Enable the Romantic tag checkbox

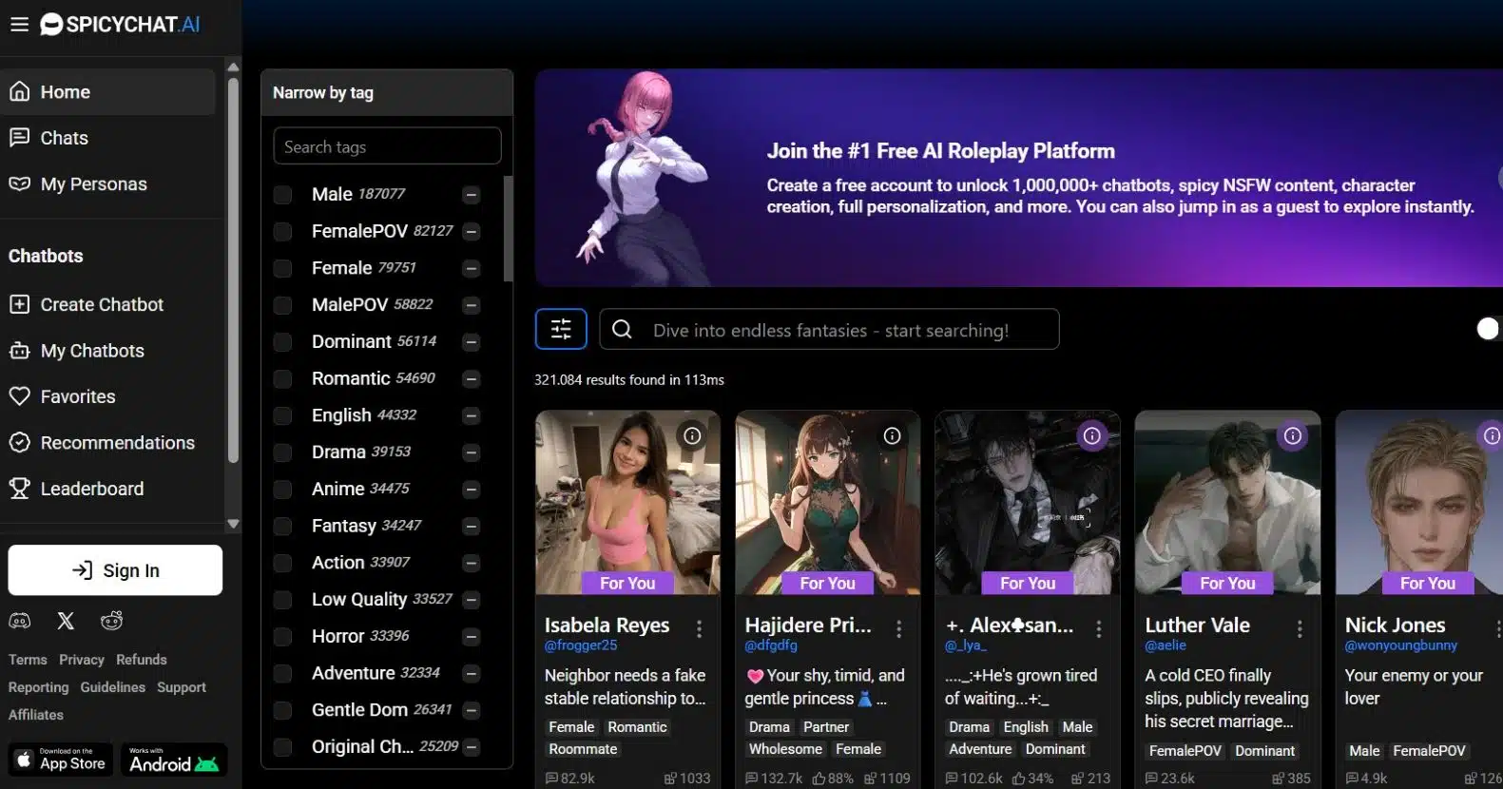pyautogui.click(x=282, y=379)
